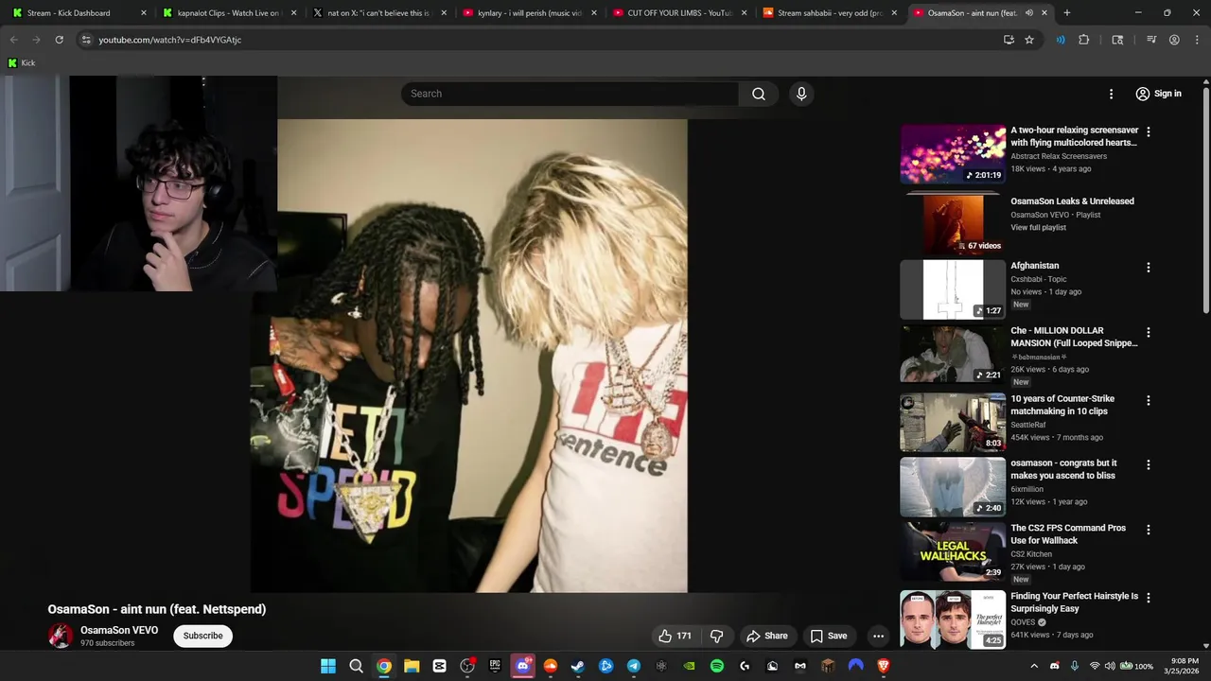Open menu for 10 years of Counter-Strike video

tap(1149, 400)
